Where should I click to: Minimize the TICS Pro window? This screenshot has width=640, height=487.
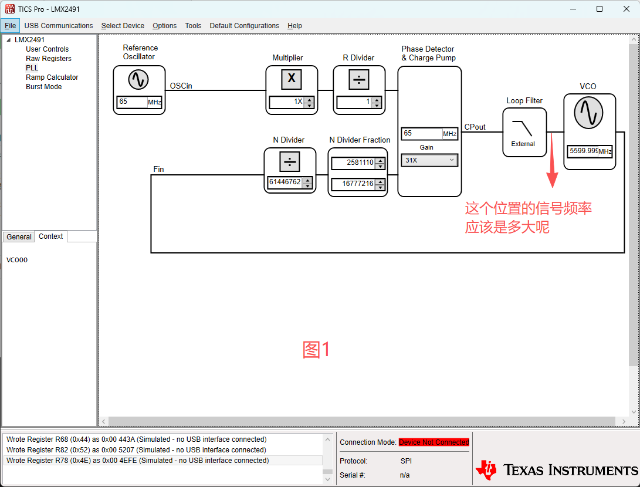(x=573, y=9)
